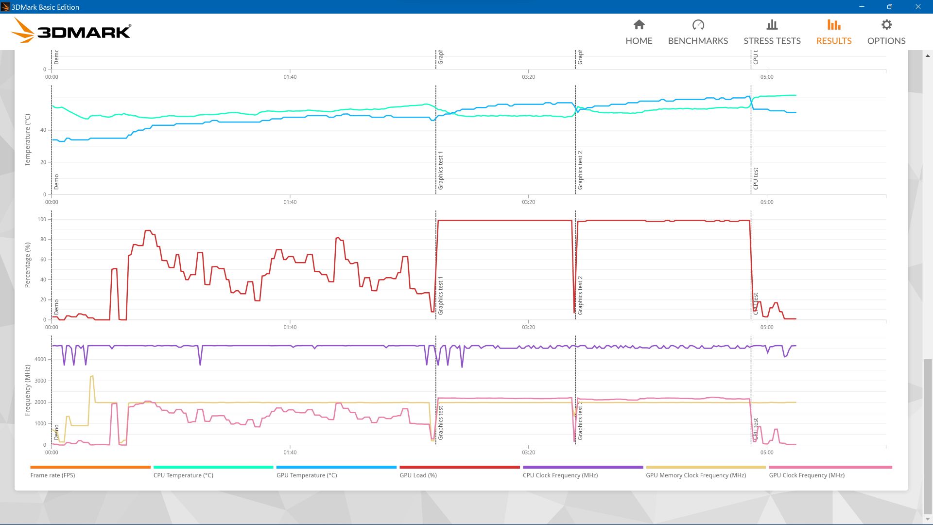Click GPU Memory Clock Frequency legend label
The height and width of the screenshot is (525, 933).
(x=695, y=475)
